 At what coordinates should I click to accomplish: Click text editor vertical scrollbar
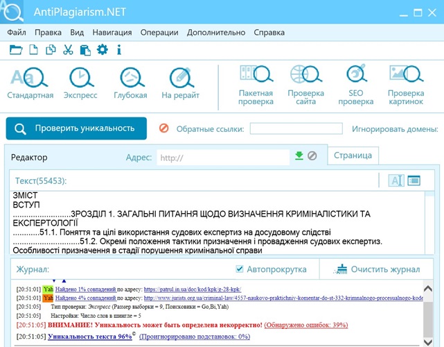click(x=429, y=223)
